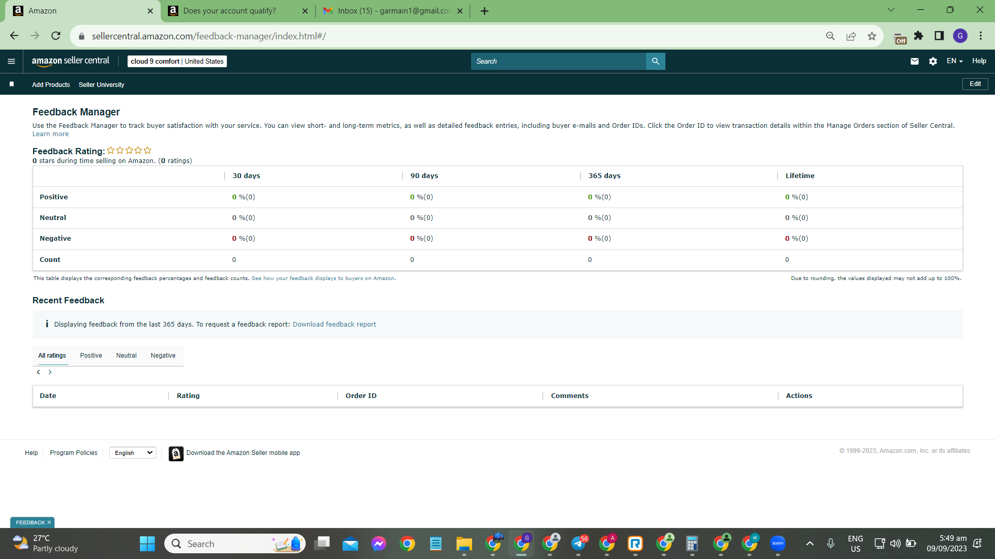Open Messenger from the taskbar
This screenshot has height=559, width=995.
pyautogui.click(x=379, y=543)
